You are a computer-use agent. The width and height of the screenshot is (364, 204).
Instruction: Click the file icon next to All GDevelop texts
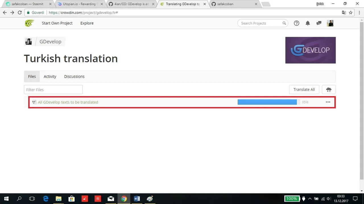pos(34,102)
